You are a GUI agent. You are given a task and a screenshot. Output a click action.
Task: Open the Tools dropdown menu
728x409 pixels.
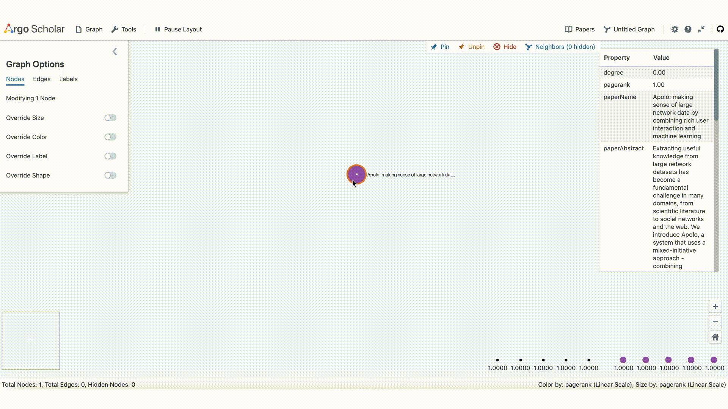point(124,29)
